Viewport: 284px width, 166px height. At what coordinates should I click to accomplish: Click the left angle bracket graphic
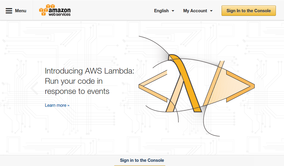tap(153, 86)
